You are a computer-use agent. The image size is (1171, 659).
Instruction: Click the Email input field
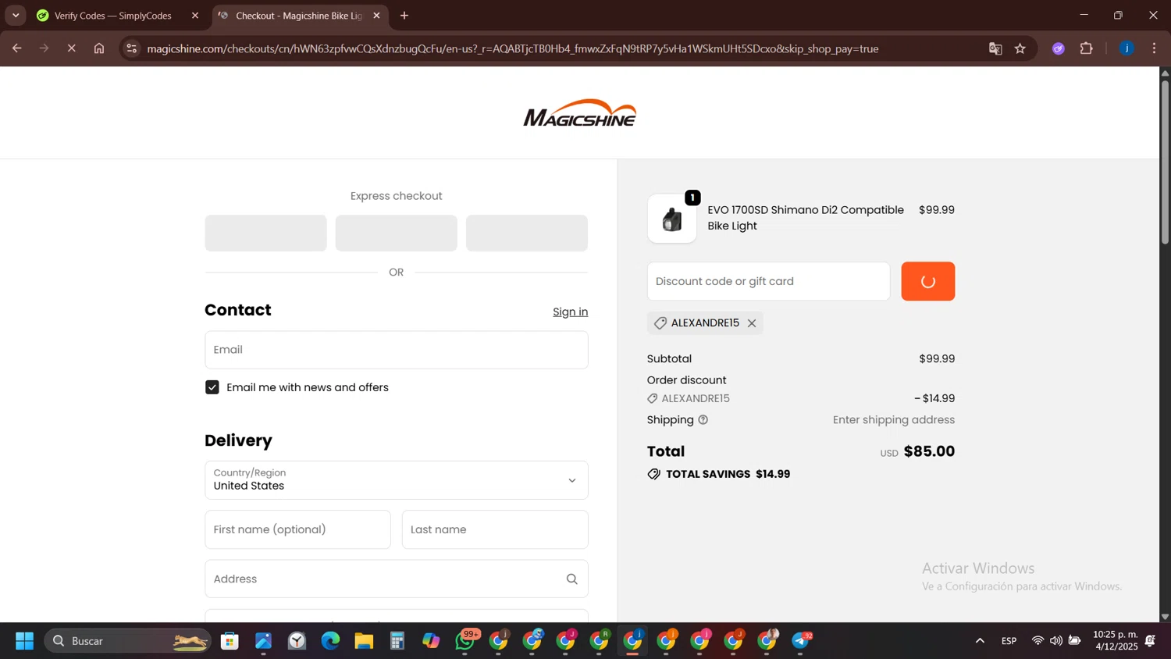397,350
